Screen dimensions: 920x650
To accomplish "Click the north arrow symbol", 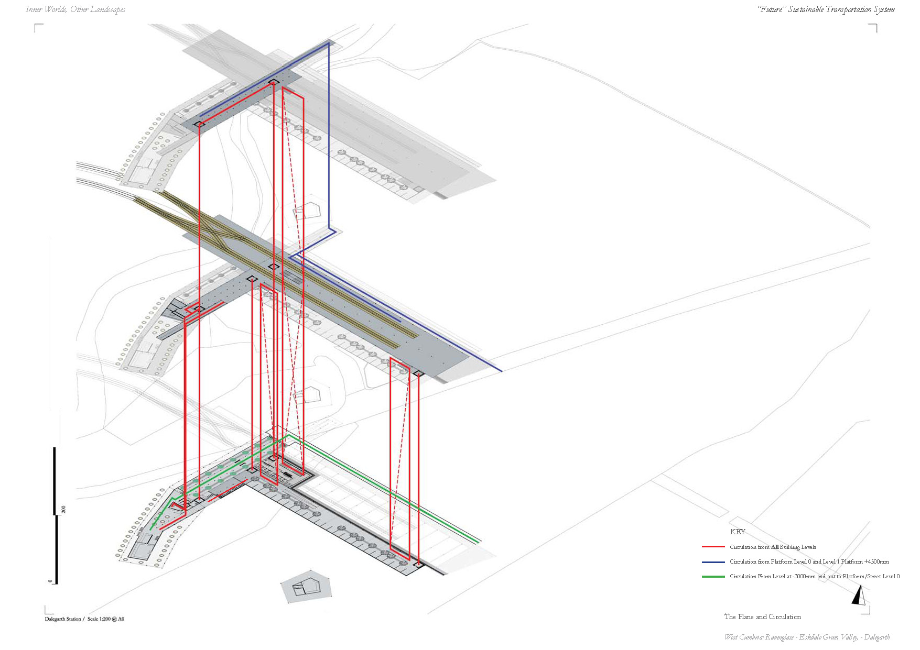I will tap(858, 596).
